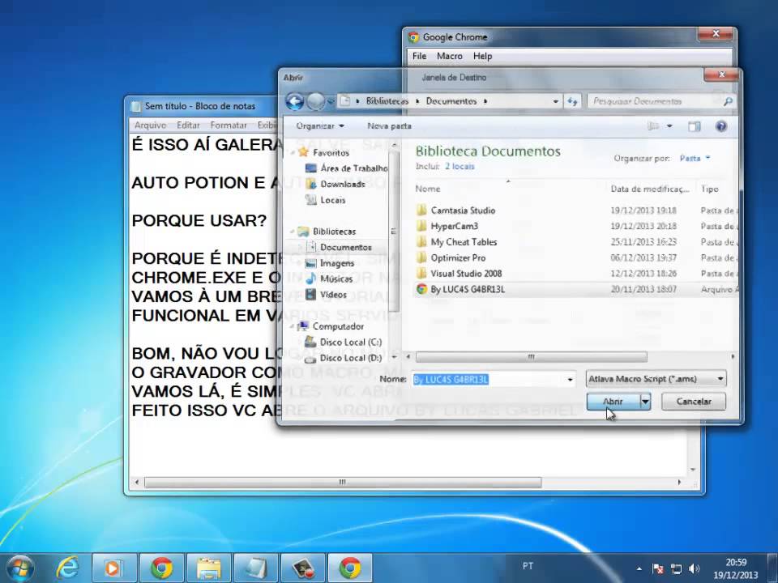Click the clock showing 20:59
Image resolution: width=778 pixels, height=583 pixels.
[x=736, y=562]
